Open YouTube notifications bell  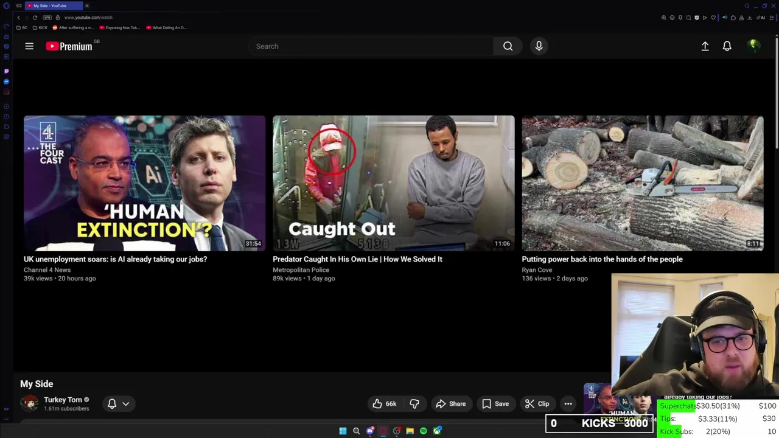click(x=727, y=46)
